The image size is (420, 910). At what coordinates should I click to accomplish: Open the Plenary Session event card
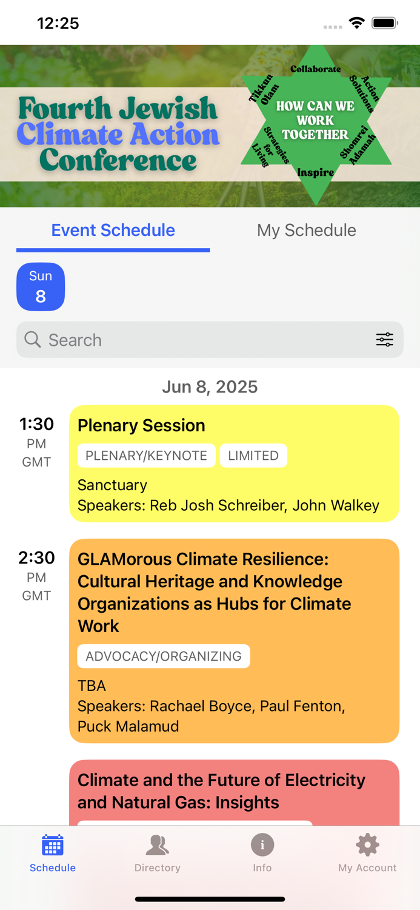point(235,463)
